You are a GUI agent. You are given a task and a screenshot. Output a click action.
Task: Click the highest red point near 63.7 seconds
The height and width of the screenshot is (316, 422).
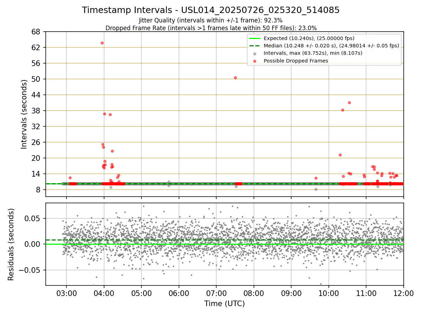click(x=102, y=43)
